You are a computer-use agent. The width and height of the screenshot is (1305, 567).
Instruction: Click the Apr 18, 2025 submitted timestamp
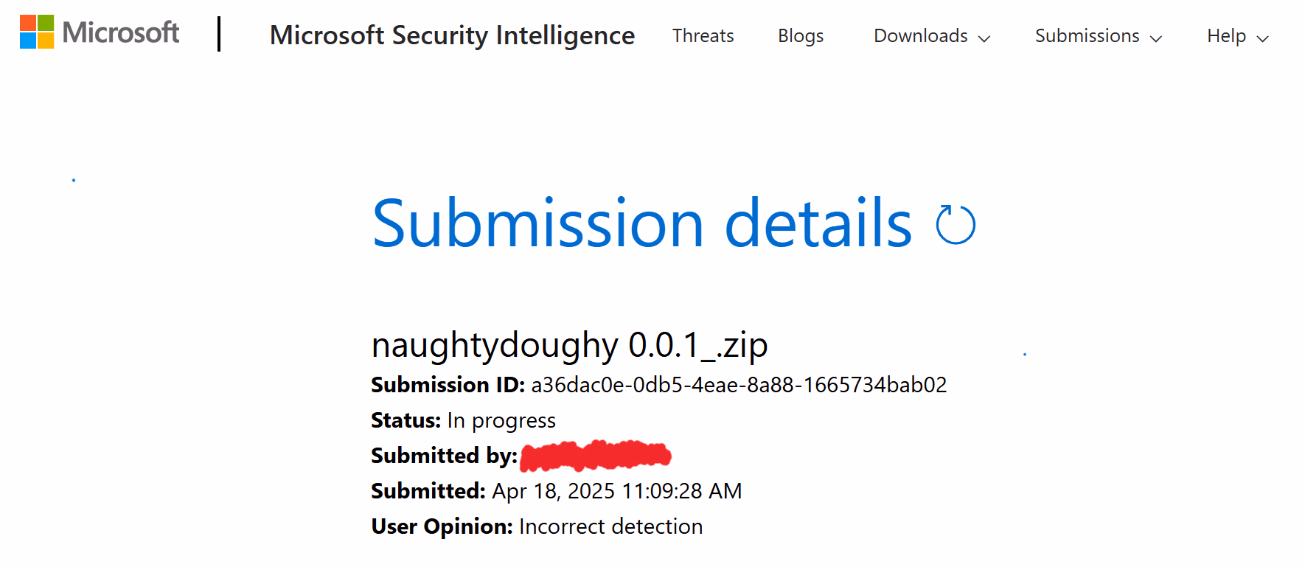click(617, 491)
